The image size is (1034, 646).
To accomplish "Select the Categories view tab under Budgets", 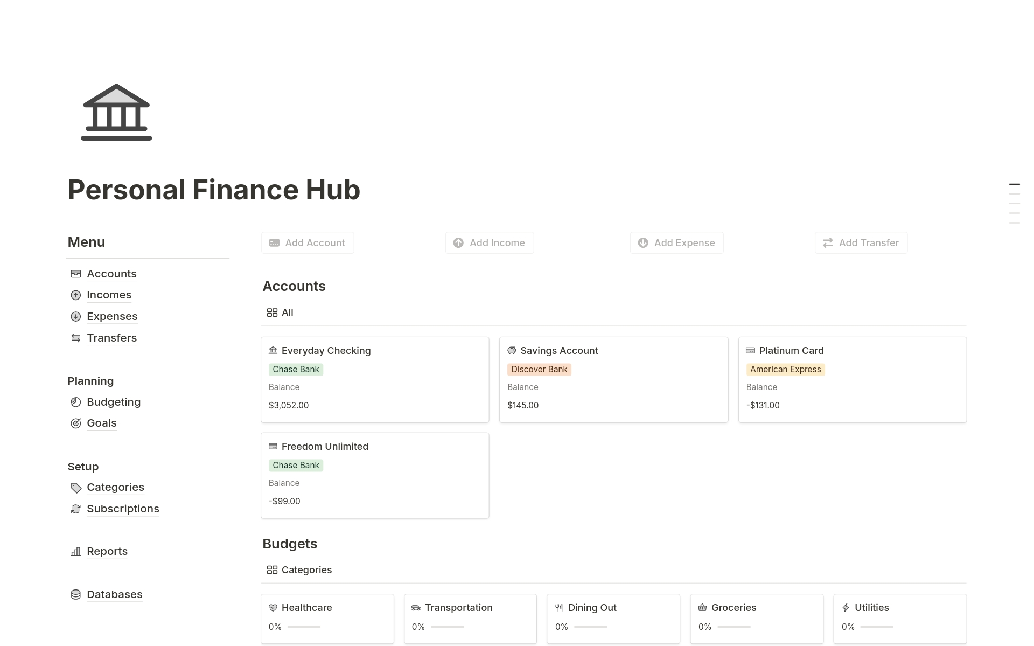I will pos(299,570).
